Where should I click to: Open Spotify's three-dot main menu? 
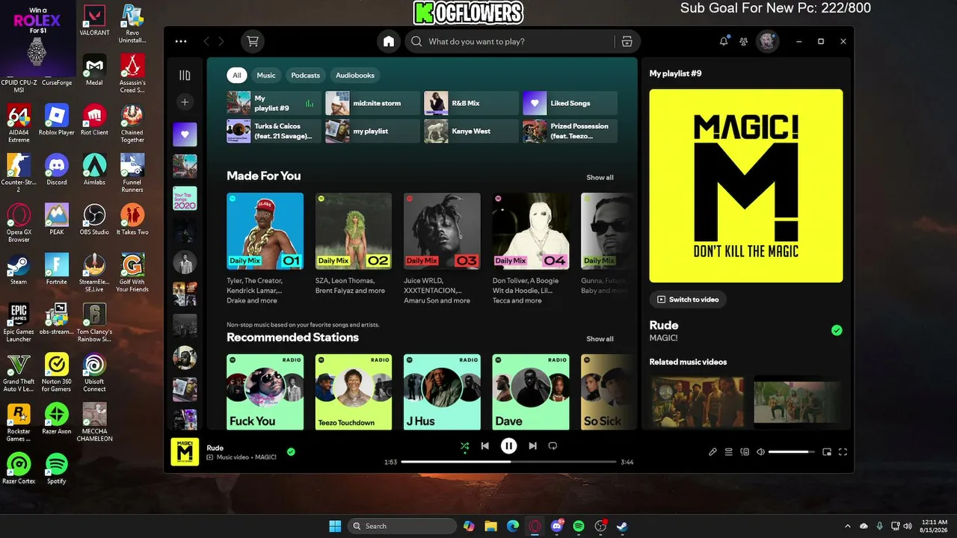pos(181,42)
